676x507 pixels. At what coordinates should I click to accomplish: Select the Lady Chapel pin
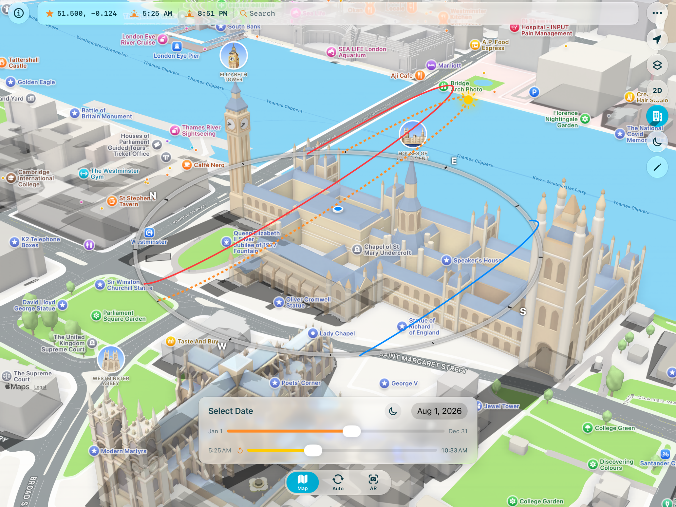(x=313, y=333)
